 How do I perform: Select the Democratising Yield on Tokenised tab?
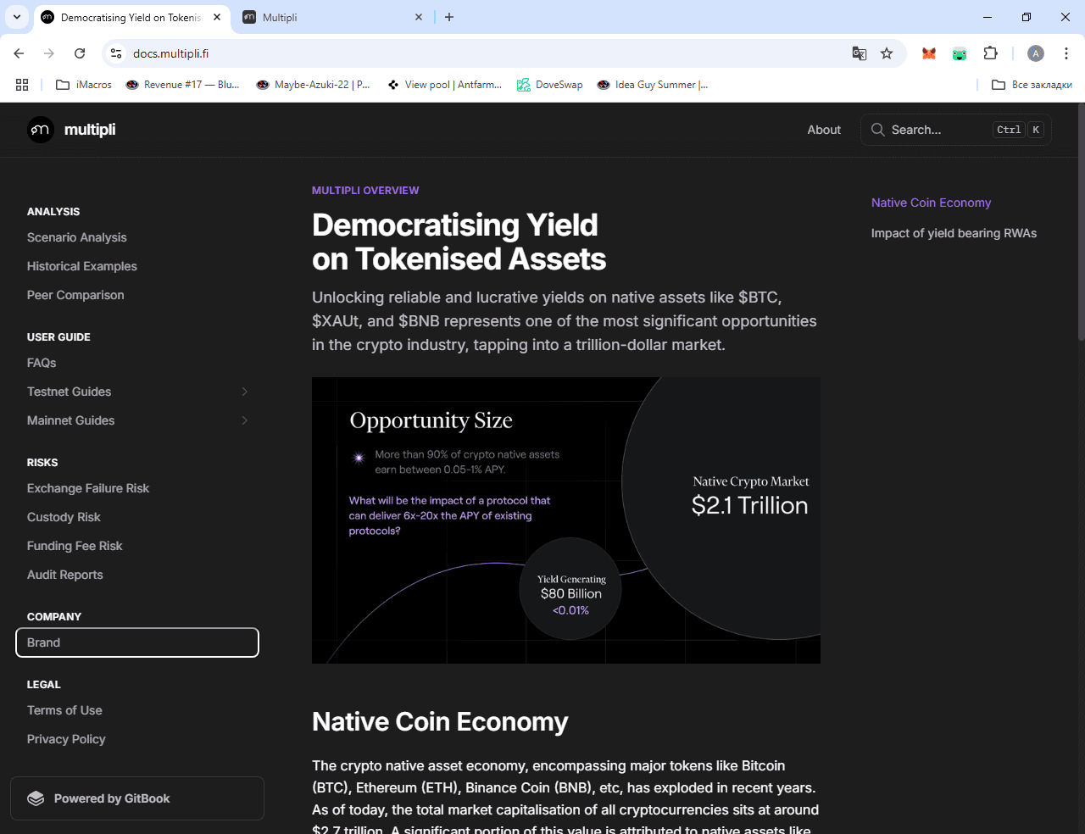coord(131,17)
